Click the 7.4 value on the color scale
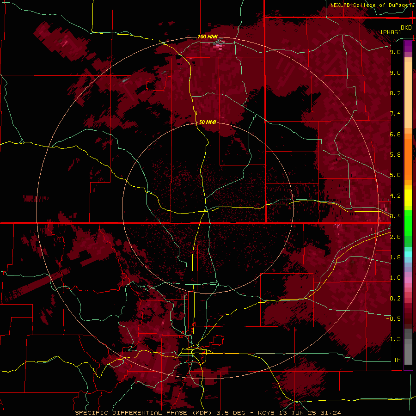 [395, 114]
